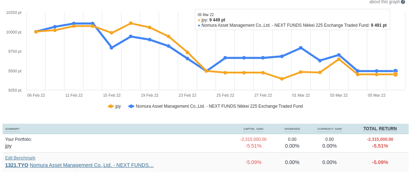The width and height of the screenshot is (414, 179).
Task: Click the 'jpy' legend label
Action: tap(118, 106)
